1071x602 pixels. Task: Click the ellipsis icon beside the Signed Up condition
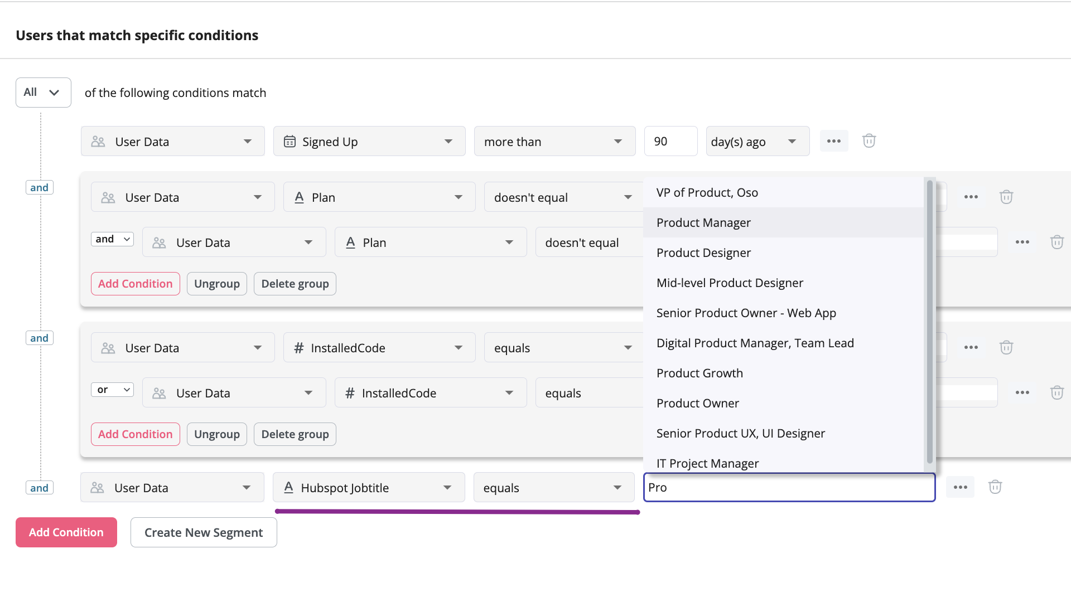tap(834, 140)
